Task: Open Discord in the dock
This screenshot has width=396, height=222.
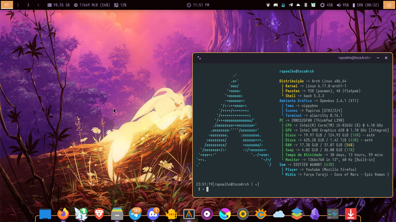Action: pos(153,214)
